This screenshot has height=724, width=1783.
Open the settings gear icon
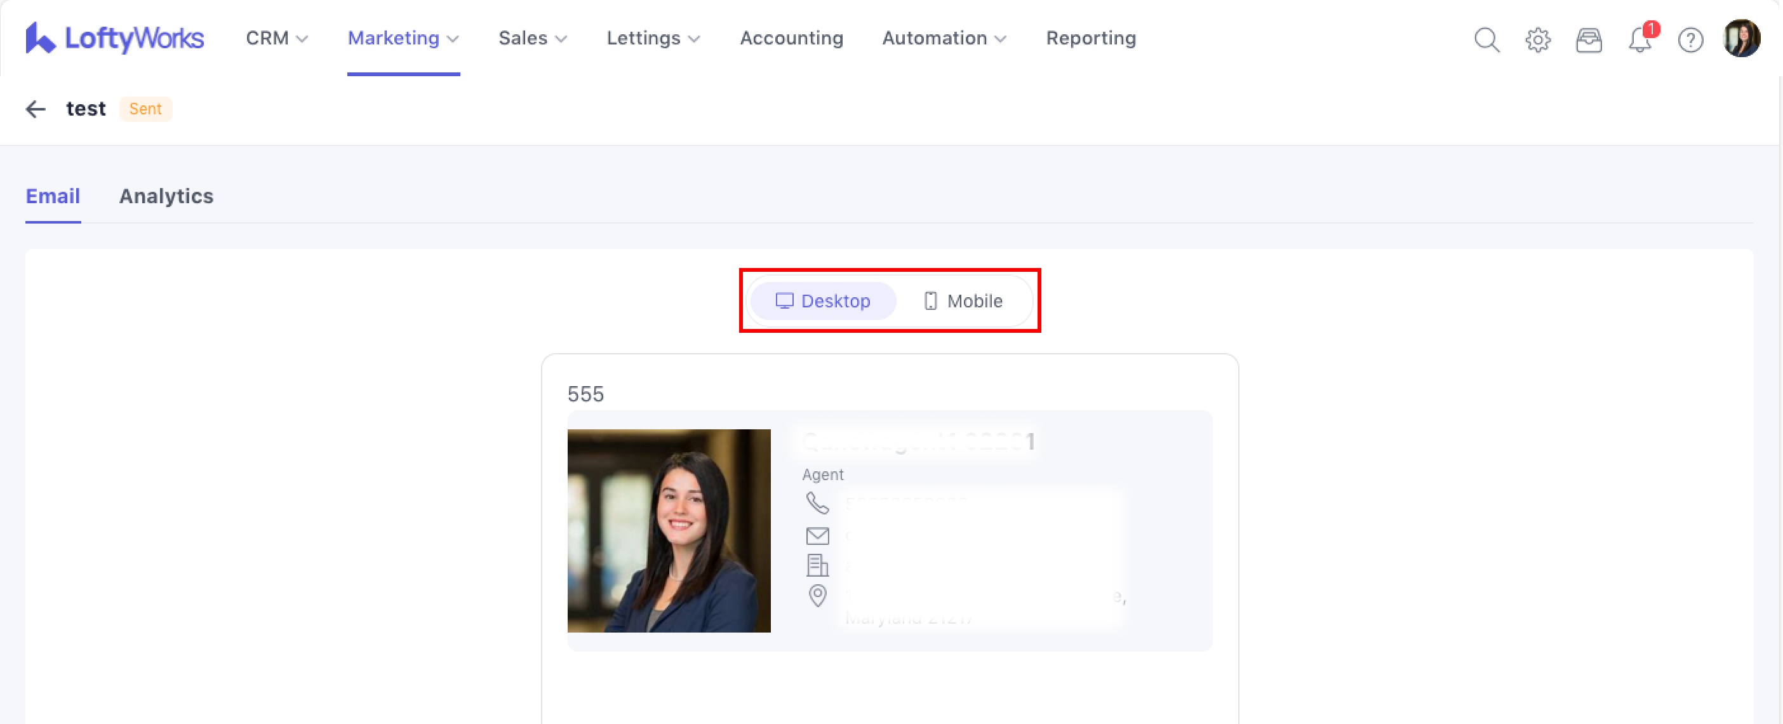tap(1537, 39)
